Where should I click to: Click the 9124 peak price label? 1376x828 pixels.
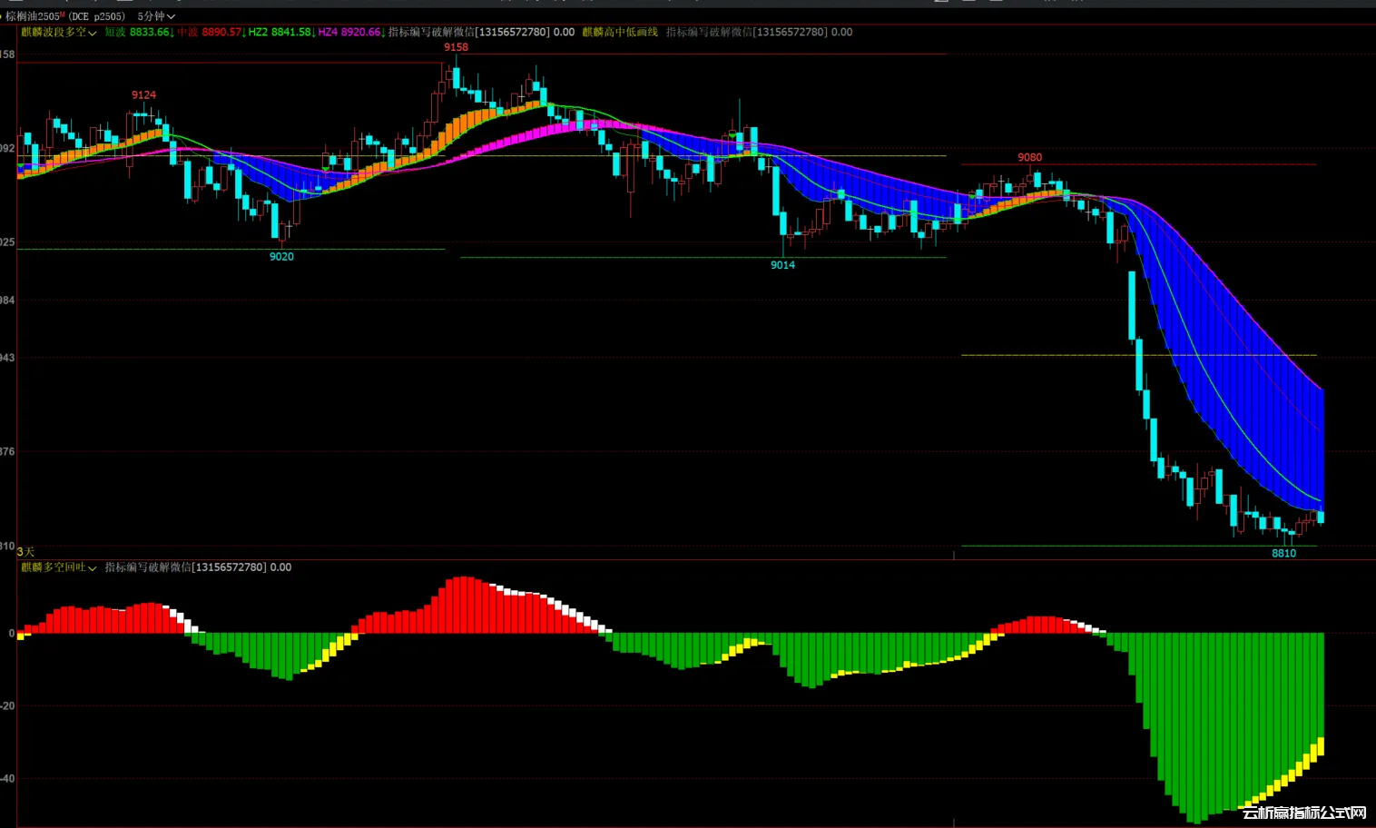(x=143, y=95)
